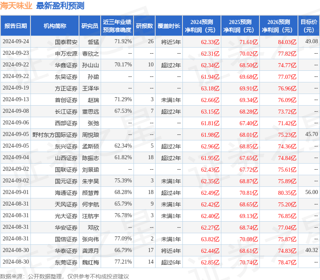Click the 80.35亿 2026 profit forecast

287,193
